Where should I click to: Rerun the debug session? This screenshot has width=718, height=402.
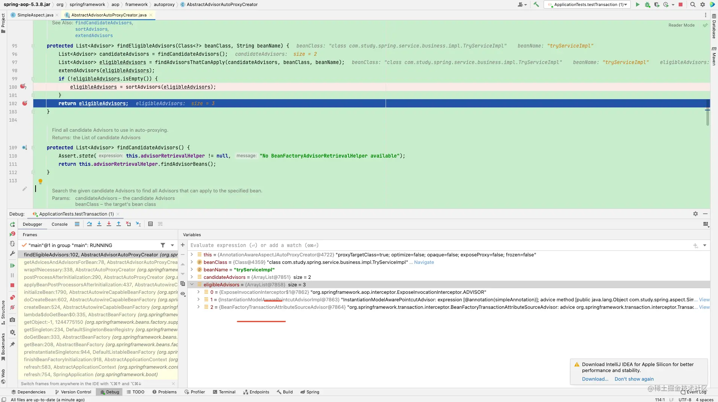click(12, 225)
